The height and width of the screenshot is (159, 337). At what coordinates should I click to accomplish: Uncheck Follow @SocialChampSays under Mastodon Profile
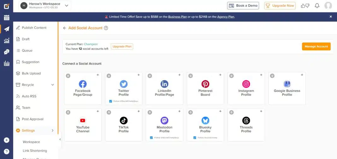151,138
